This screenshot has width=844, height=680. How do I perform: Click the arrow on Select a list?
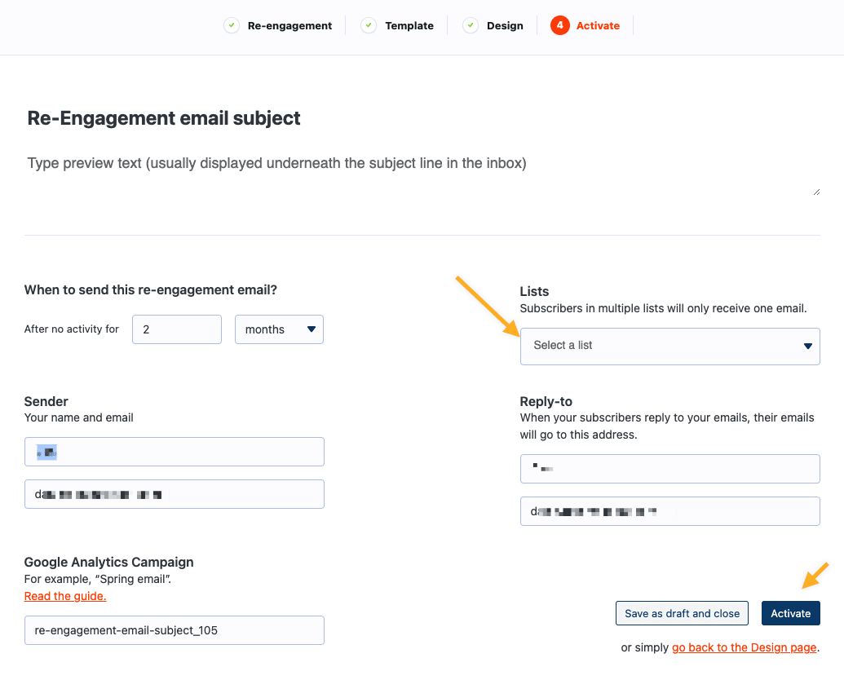coord(807,347)
